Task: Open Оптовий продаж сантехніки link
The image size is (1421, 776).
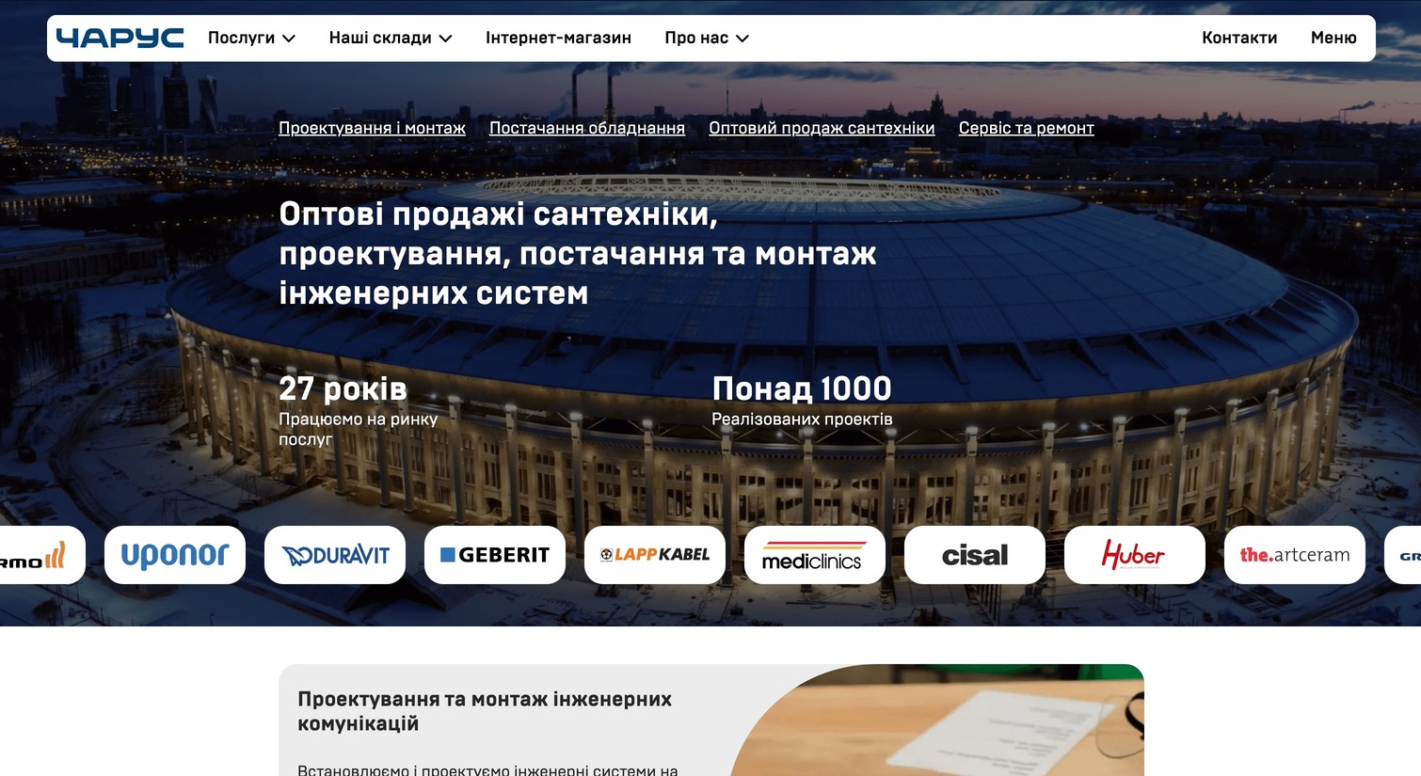Action: (822, 128)
